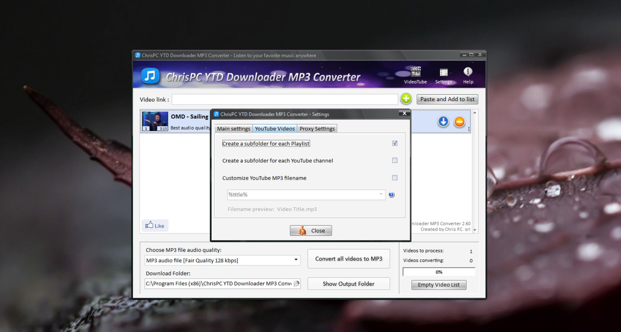
Task: Switch to the Main settings tab
Action: pyautogui.click(x=234, y=129)
